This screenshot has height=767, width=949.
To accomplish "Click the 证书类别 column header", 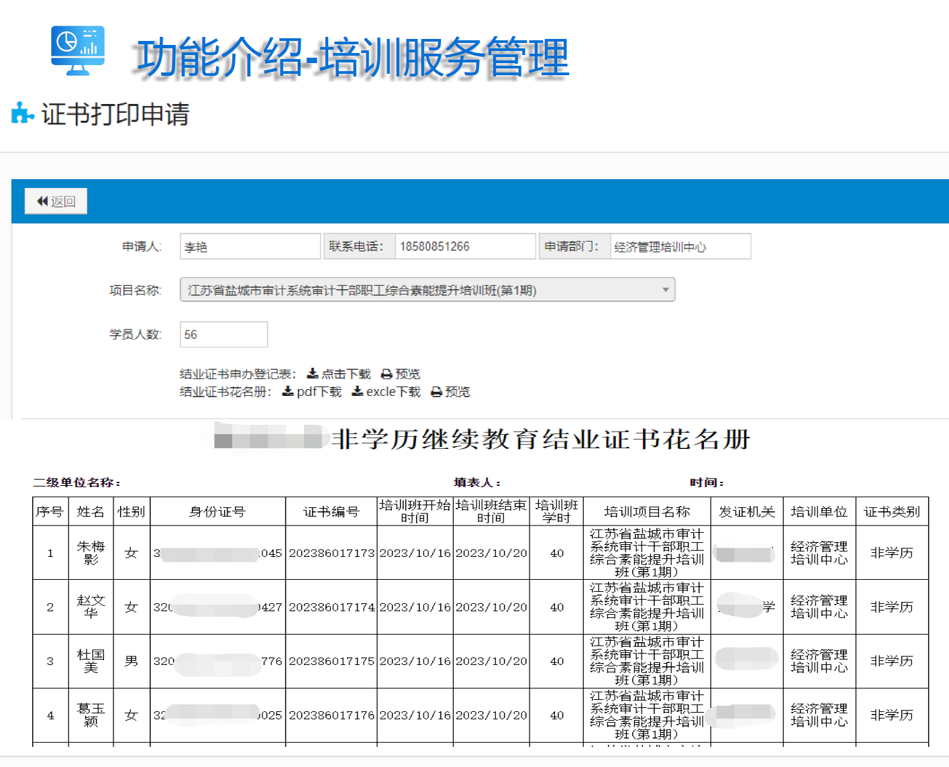I will pyautogui.click(x=891, y=512).
